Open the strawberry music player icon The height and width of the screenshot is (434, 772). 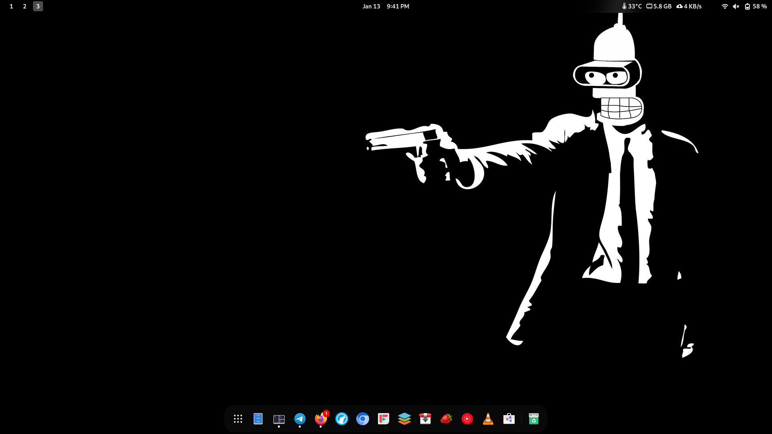pos(446,419)
